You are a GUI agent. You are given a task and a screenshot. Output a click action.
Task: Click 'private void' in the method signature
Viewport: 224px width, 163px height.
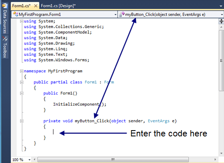(x=58, y=121)
